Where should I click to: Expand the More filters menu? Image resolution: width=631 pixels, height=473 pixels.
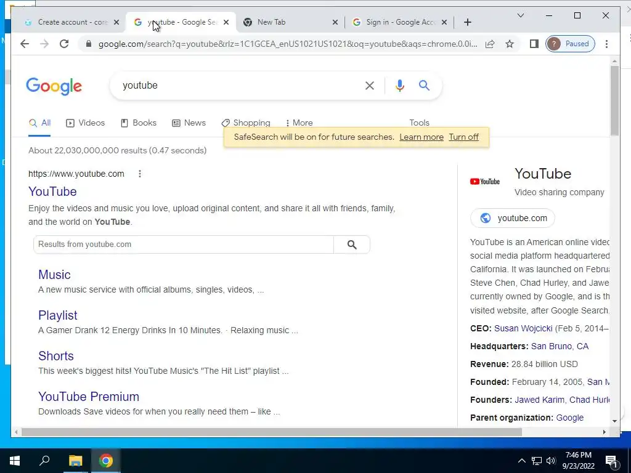pyautogui.click(x=299, y=123)
